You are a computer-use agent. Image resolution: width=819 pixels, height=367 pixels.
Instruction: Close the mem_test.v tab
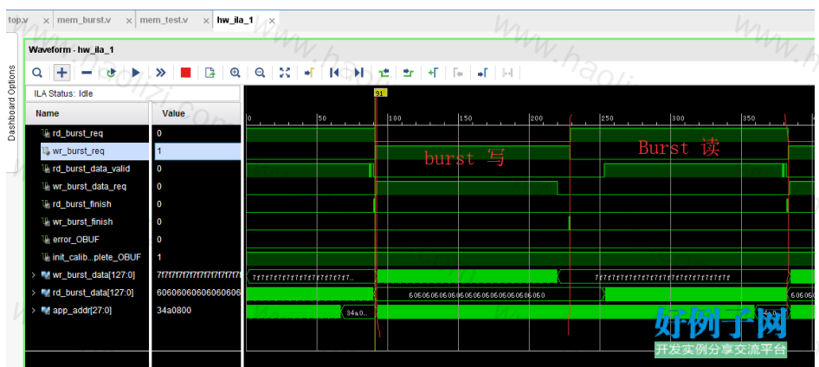pyautogui.click(x=204, y=21)
